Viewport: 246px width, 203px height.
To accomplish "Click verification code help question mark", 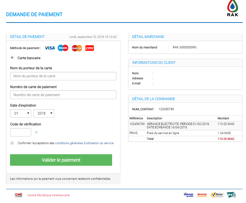I will [36, 132].
